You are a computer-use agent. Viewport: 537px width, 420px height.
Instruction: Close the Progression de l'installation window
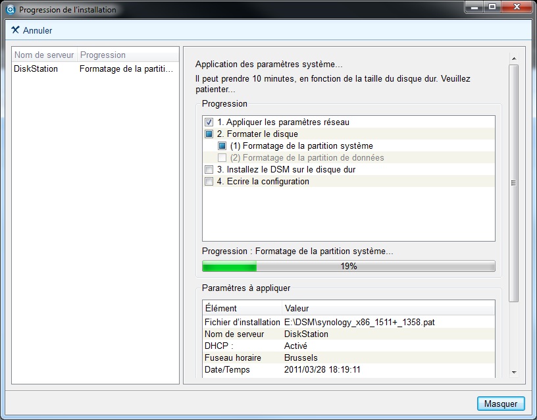tap(517, 7)
